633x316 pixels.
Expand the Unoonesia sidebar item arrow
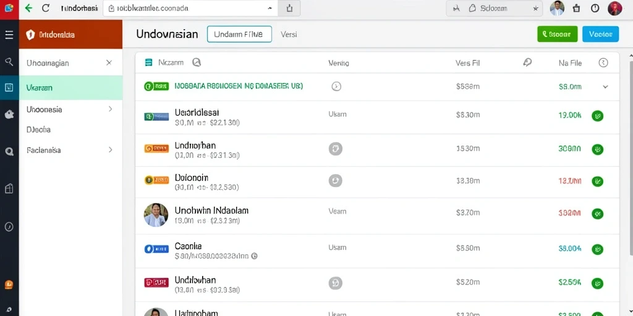tap(110, 109)
